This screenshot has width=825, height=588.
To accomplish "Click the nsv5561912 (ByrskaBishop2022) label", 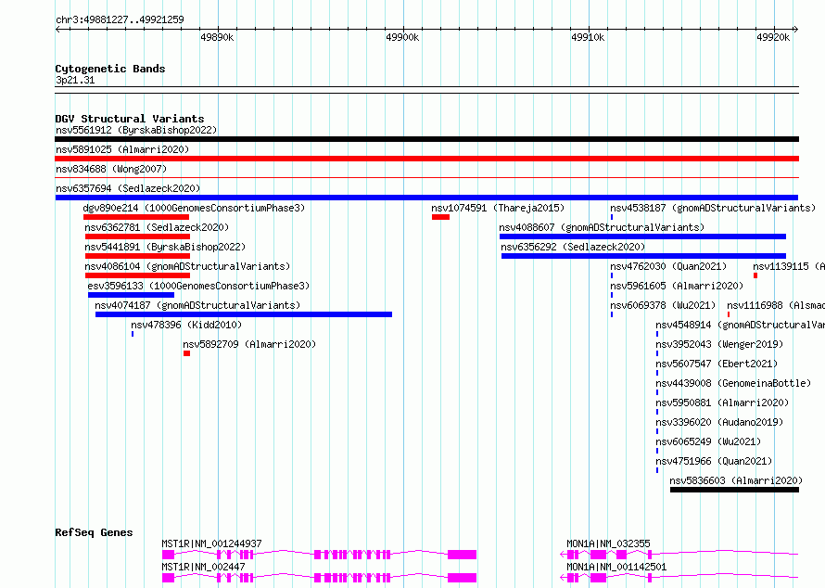I will pos(136,130).
